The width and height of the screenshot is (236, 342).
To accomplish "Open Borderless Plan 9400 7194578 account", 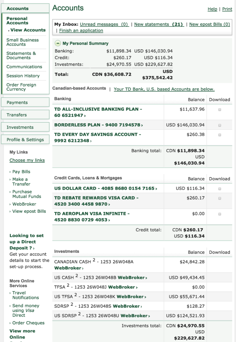I will point(98,125).
